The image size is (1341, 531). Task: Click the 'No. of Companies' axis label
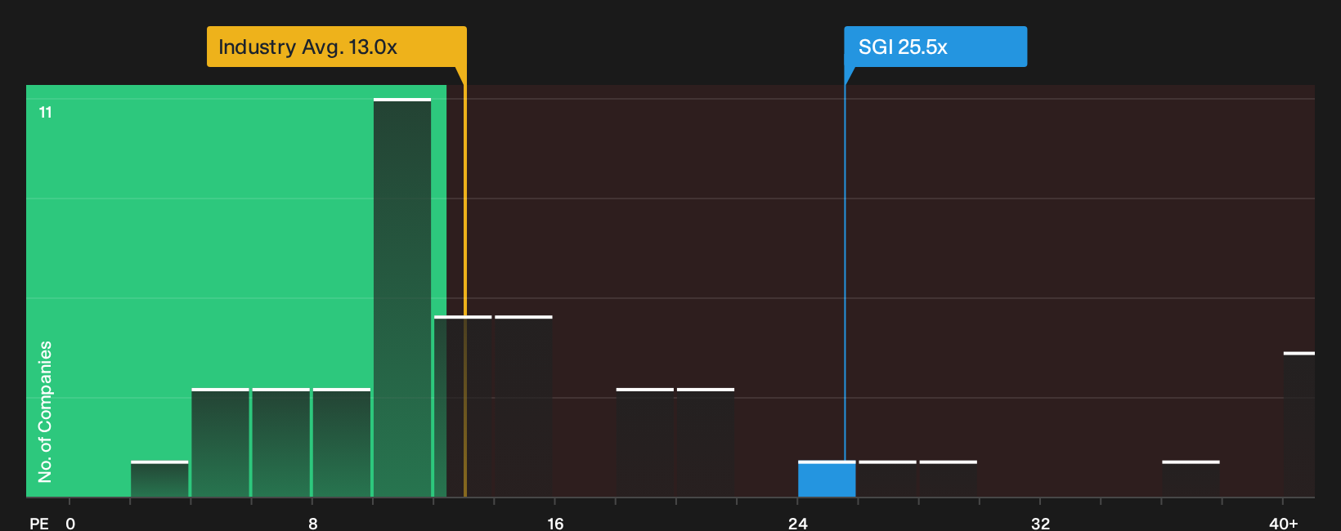(45, 412)
